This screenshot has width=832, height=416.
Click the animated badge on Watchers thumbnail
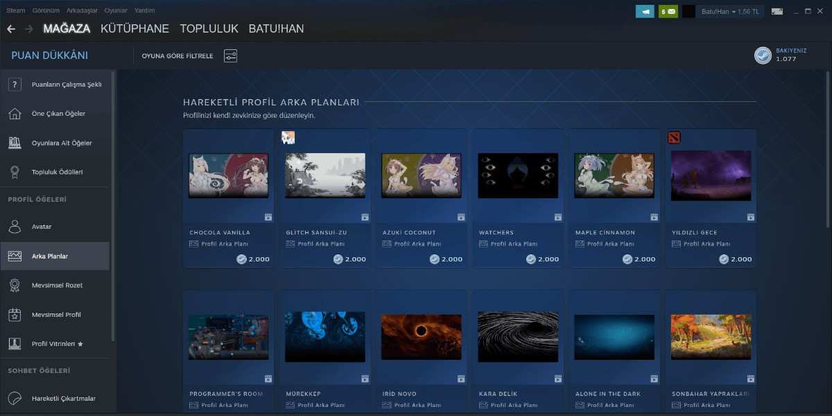pos(557,217)
